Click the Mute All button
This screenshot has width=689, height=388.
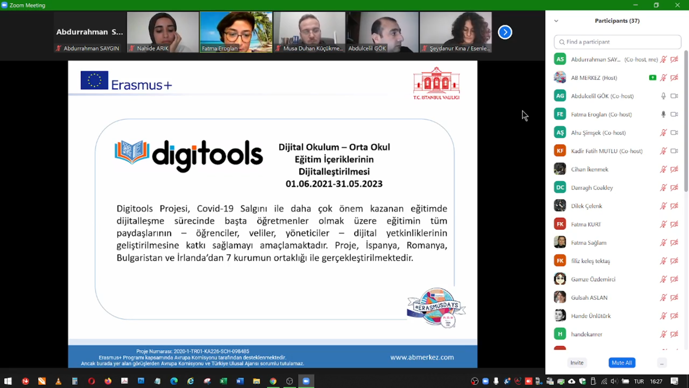click(x=622, y=363)
